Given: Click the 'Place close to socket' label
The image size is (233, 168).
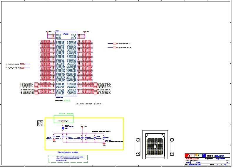Looking at the screenshot, I should point(68,152).
